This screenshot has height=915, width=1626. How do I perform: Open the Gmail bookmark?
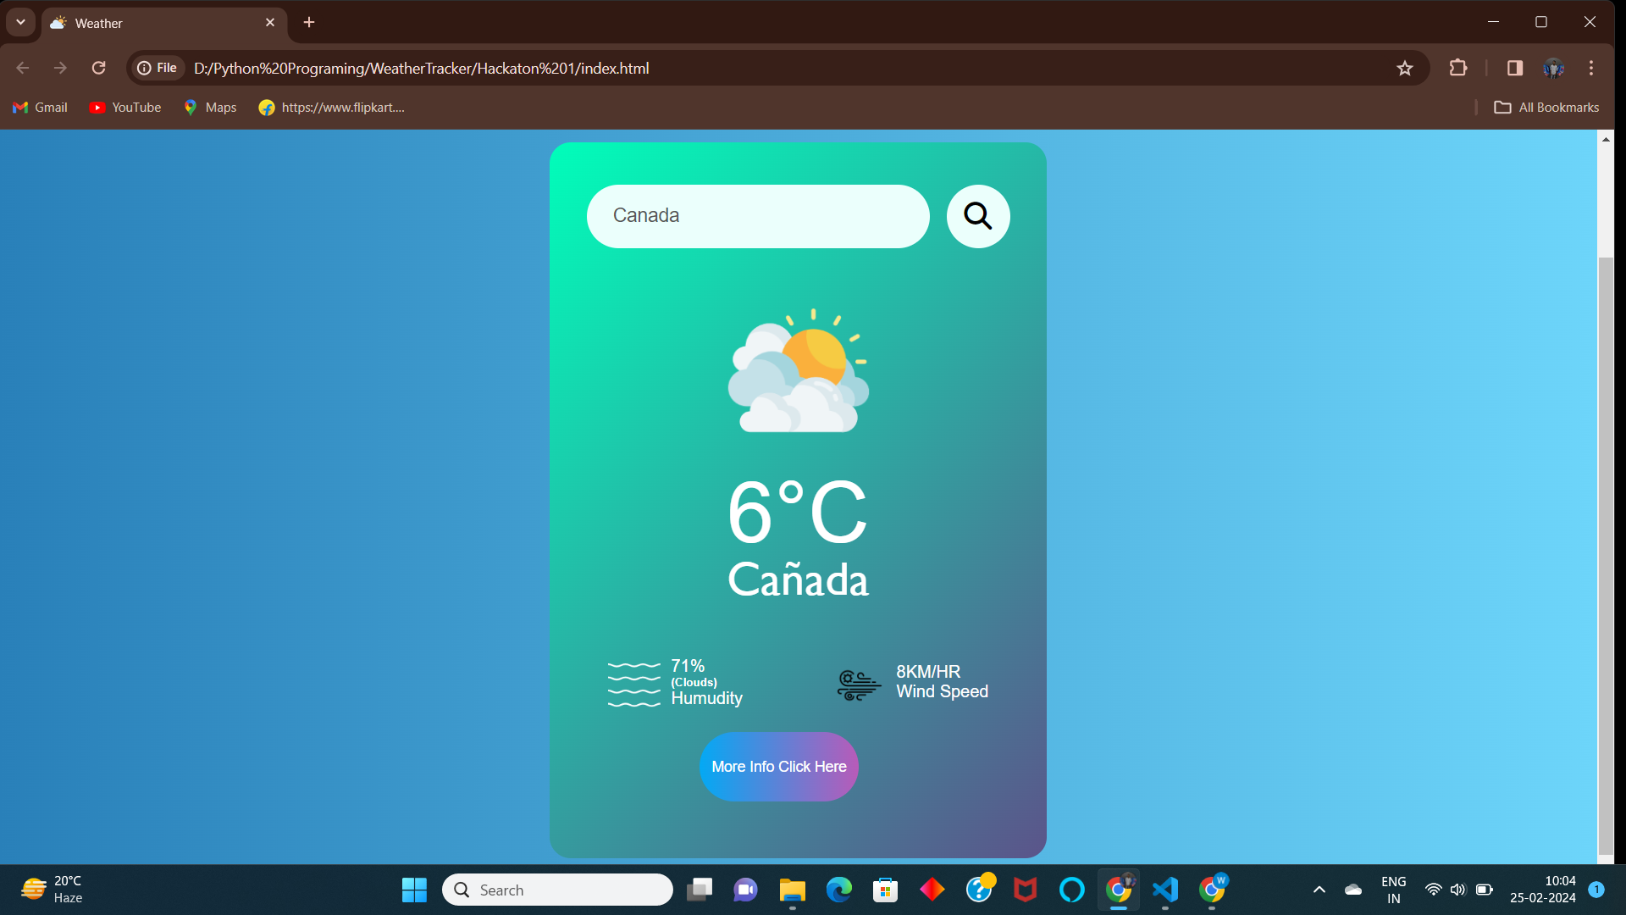coord(40,108)
